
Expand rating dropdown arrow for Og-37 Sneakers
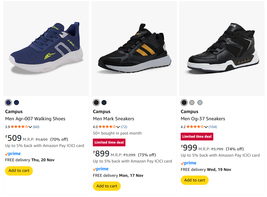[206, 127]
